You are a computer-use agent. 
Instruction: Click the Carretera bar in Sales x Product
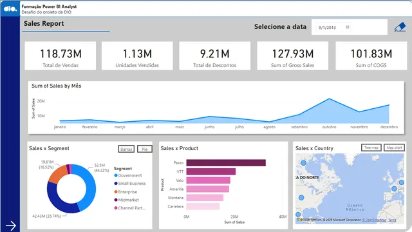pyautogui.click(x=203, y=206)
